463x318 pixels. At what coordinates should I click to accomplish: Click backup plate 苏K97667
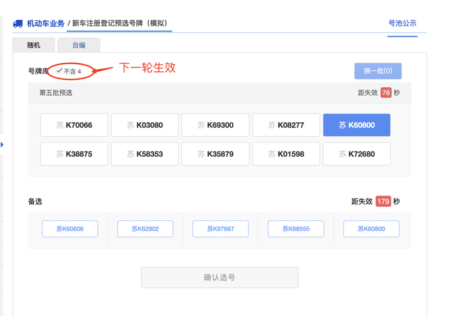click(x=220, y=229)
